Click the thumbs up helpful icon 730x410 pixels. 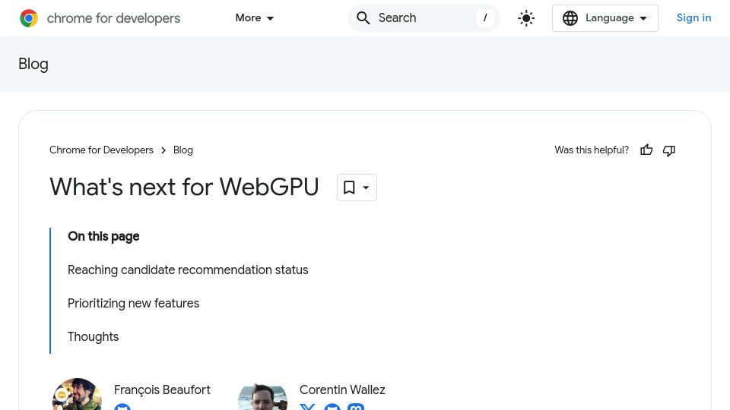[x=646, y=150]
